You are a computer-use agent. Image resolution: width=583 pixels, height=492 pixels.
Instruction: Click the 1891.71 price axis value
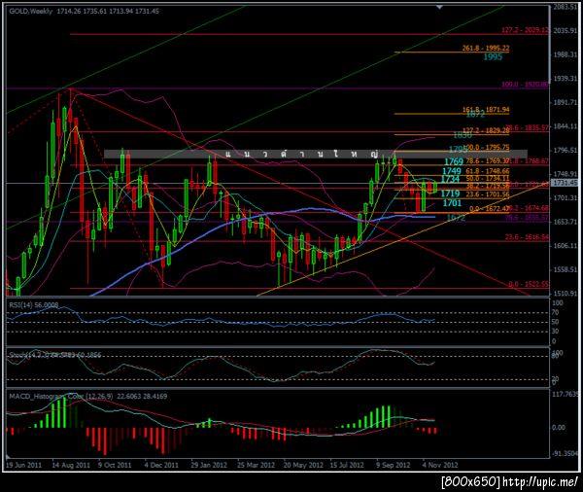565,102
